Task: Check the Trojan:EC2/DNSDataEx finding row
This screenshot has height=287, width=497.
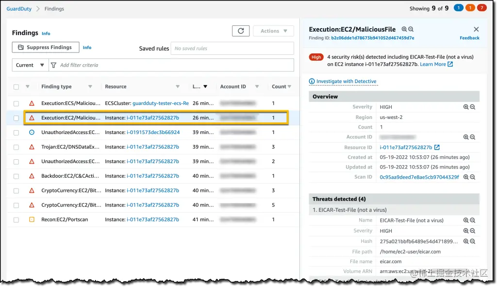Action: [x=16, y=147]
